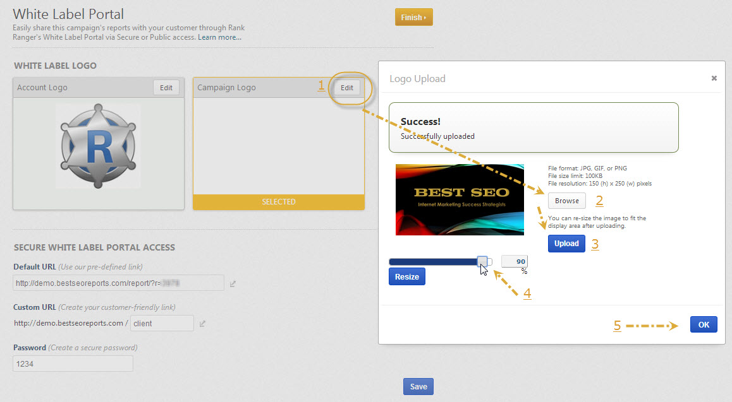Save the white label portal settings
Screen dimensions: 732x402
click(418, 386)
